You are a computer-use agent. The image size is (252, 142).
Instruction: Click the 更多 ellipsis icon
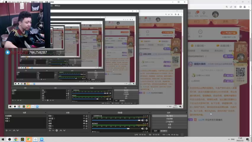click(x=200, y=32)
